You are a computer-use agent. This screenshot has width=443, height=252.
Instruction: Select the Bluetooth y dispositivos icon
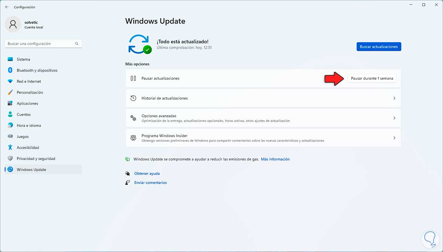pos(10,70)
